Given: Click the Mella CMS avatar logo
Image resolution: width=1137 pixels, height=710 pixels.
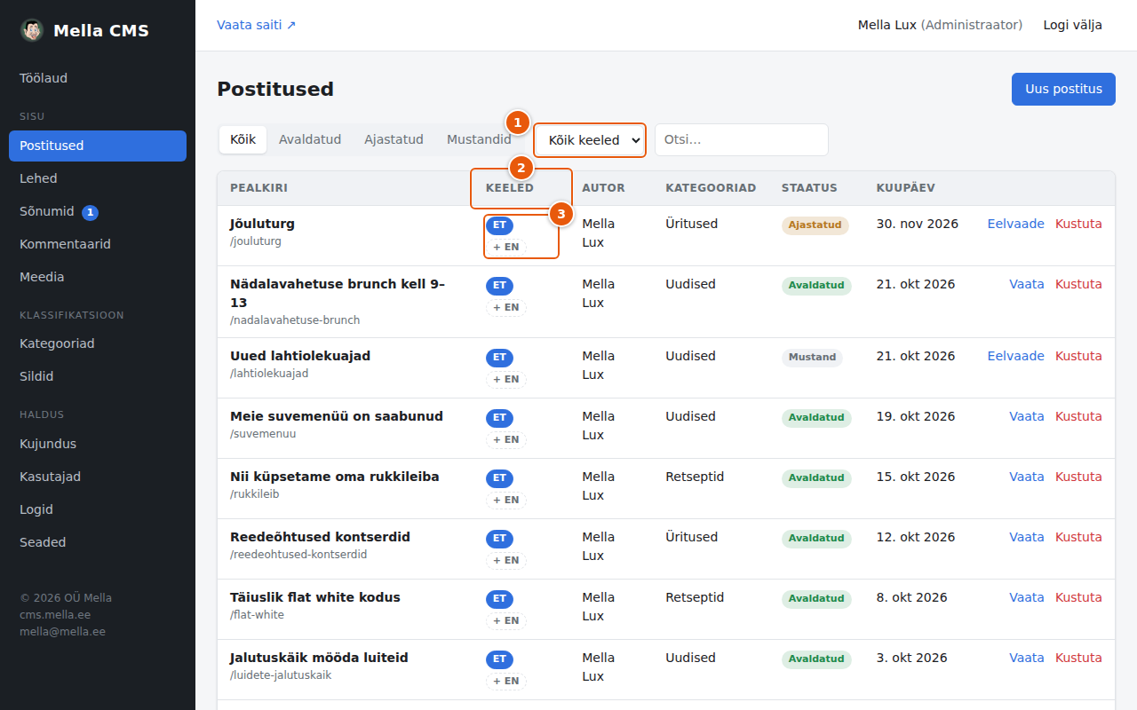Looking at the screenshot, I should click(x=32, y=30).
